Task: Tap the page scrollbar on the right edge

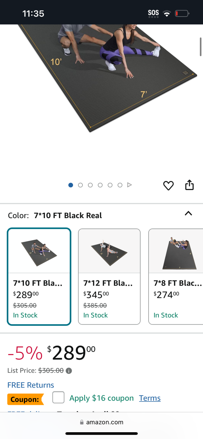Action: point(201,46)
